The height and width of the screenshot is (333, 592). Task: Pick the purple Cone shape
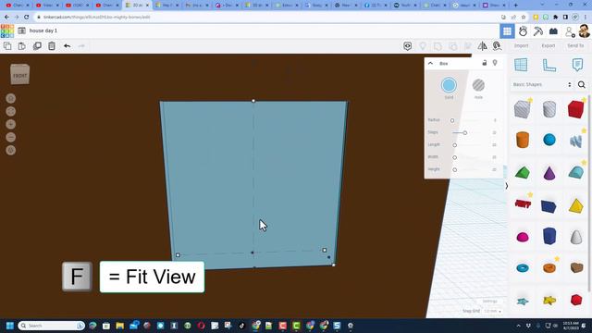click(549, 173)
